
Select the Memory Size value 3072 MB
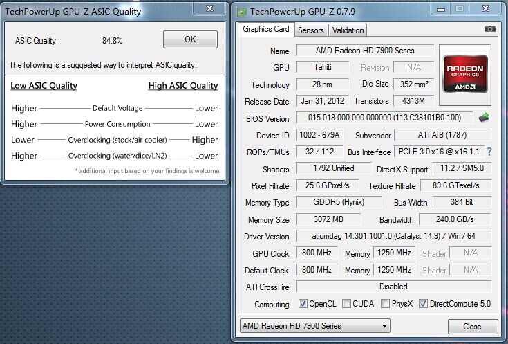328,219
